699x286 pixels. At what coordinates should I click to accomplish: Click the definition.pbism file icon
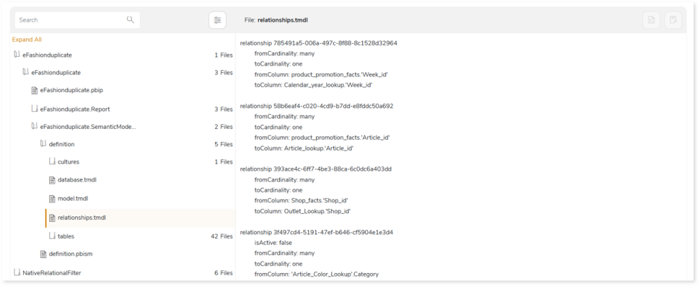point(43,254)
